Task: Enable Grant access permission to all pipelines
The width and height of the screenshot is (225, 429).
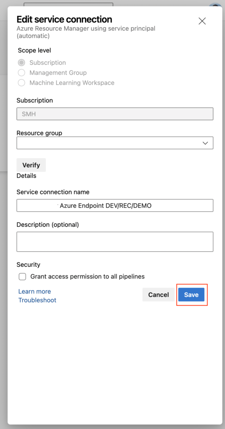Action: 23,277
